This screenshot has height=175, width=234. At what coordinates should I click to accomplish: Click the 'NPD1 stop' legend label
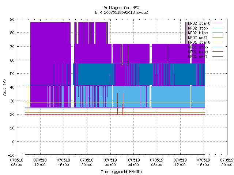pyautogui.click(x=198, y=47)
